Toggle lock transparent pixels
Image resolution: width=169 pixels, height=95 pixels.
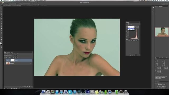[x=6, y=58]
